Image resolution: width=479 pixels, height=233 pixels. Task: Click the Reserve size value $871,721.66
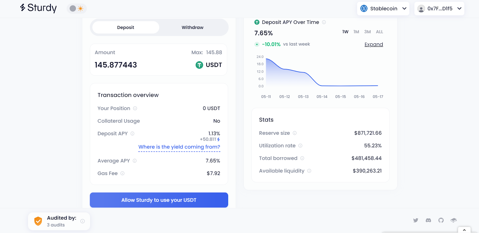click(368, 133)
